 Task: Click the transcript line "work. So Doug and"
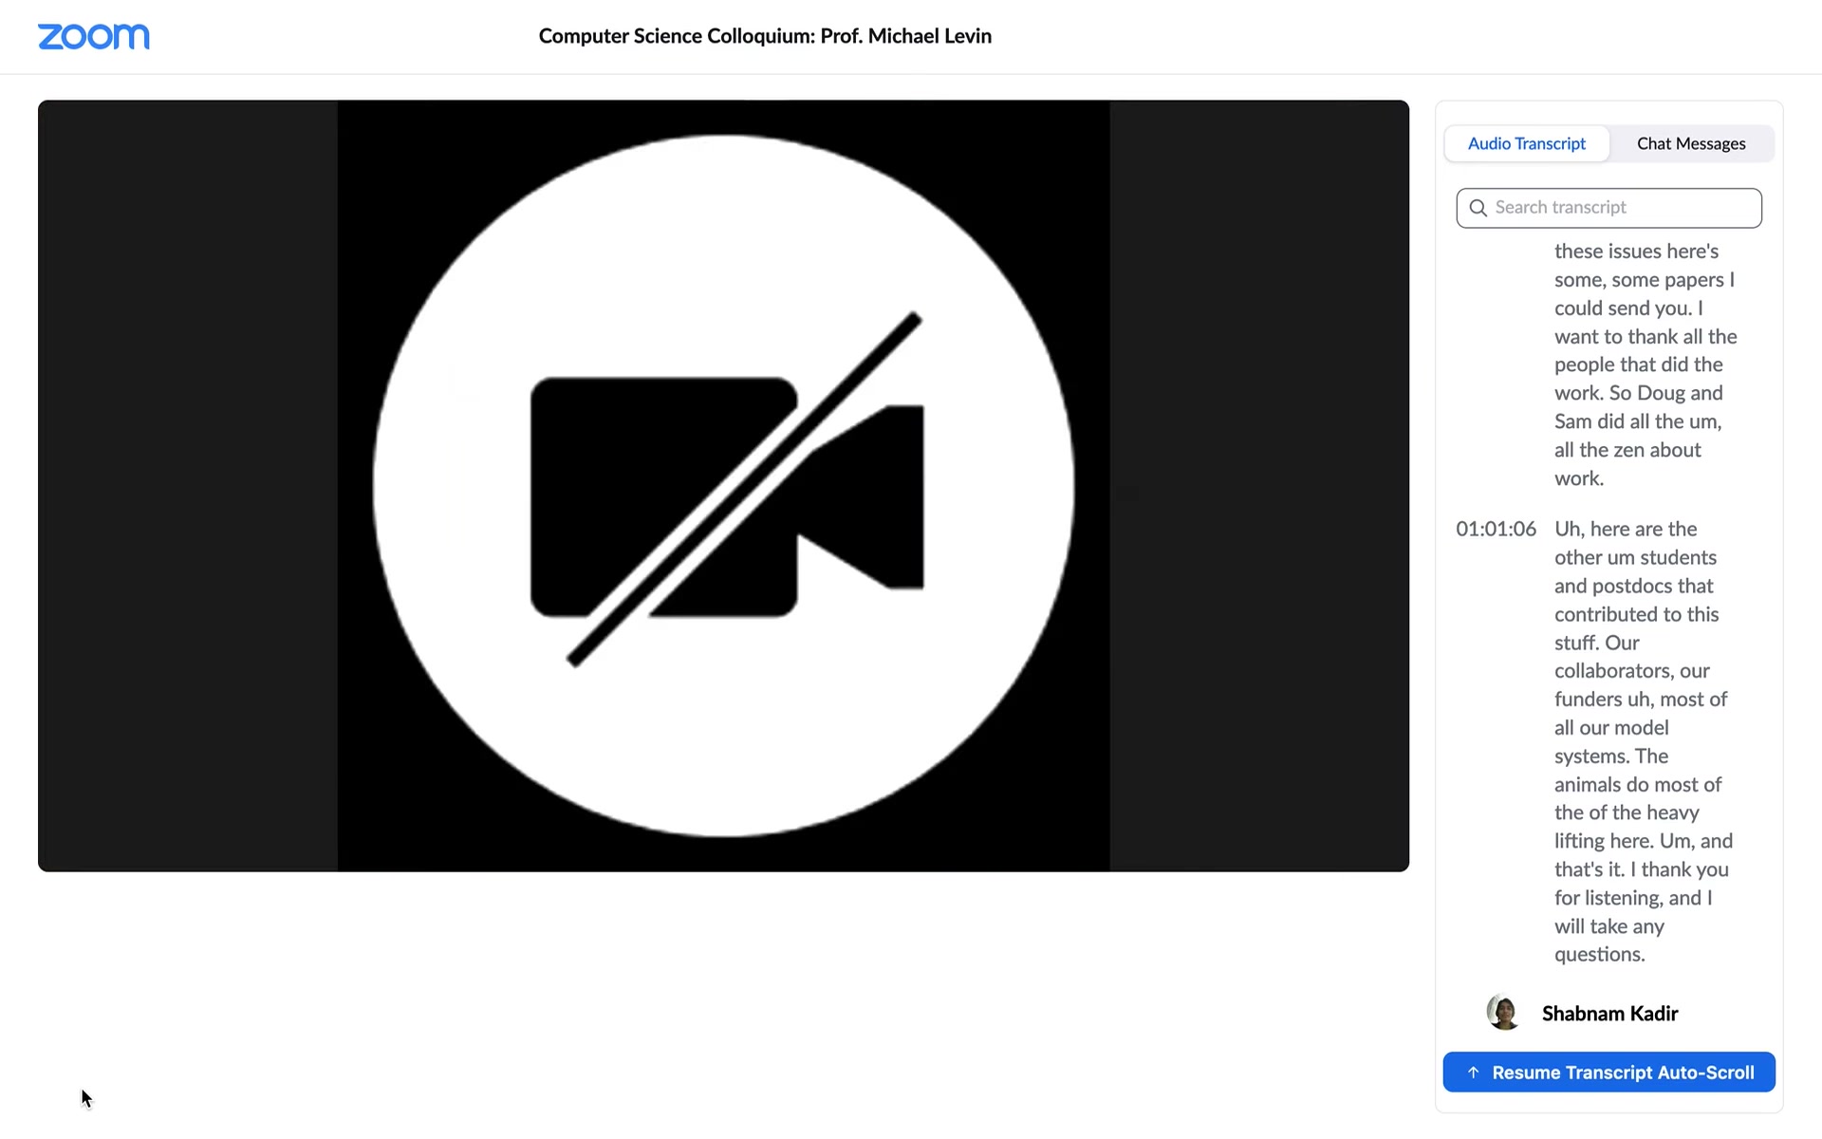pos(1638,393)
